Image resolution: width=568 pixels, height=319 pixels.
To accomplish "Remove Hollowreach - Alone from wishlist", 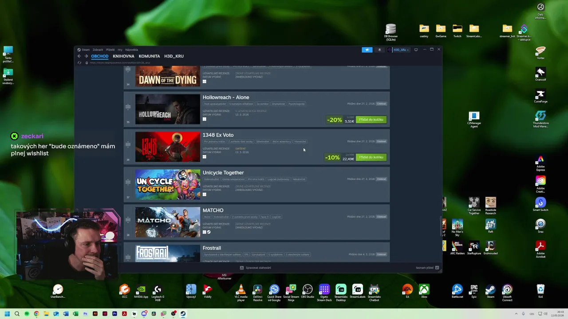I will click(382, 104).
